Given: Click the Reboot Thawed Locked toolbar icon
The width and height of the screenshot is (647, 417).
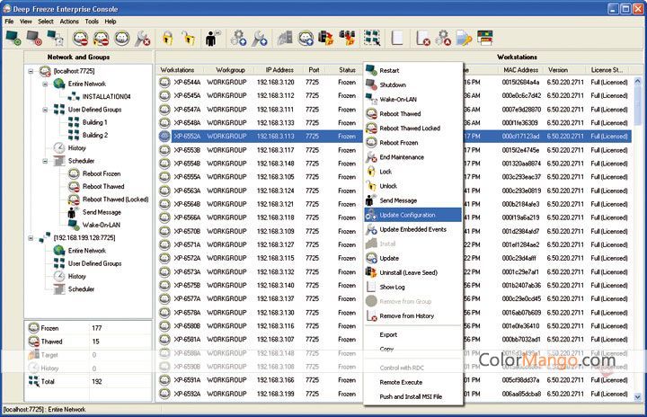Looking at the screenshot, I should (101, 39).
